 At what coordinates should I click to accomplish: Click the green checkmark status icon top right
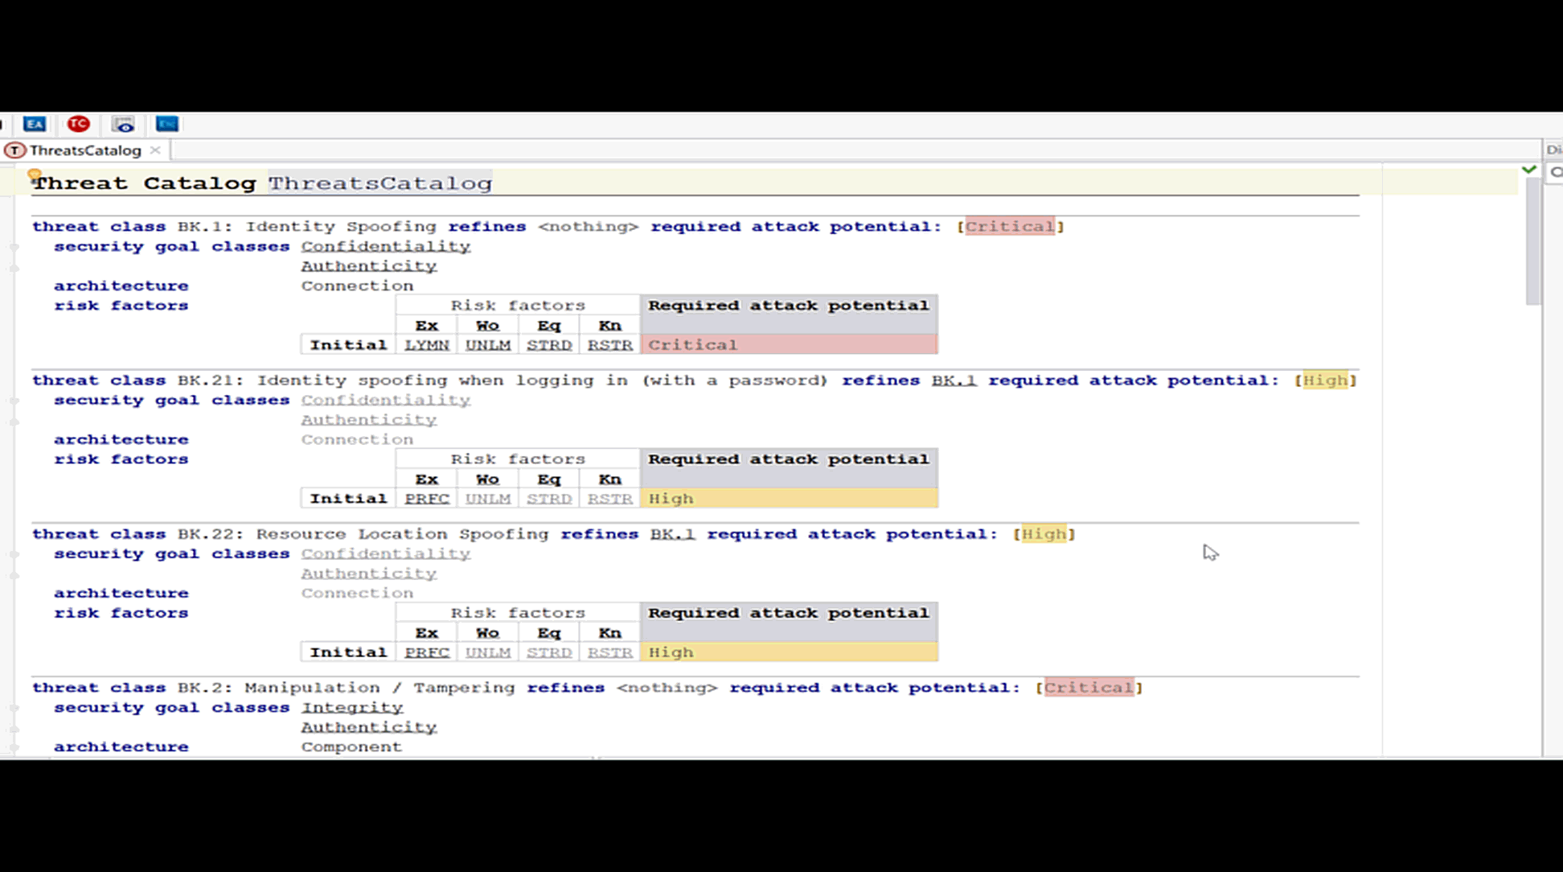[x=1530, y=169]
